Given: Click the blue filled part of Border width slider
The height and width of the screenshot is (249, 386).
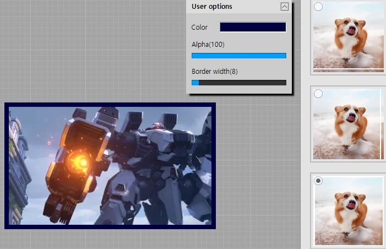Looking at the screenshot, I should 195,83.
